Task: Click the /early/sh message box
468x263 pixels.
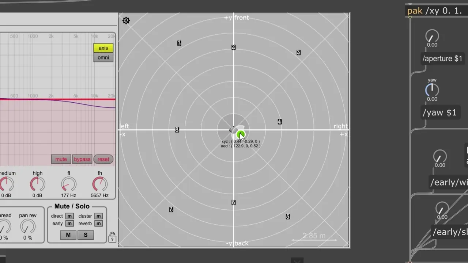Action: coord(449,232)
